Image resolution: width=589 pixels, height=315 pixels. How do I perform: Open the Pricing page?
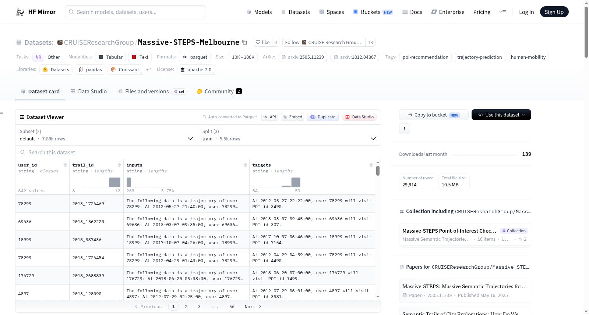click(x=482, y=12)
